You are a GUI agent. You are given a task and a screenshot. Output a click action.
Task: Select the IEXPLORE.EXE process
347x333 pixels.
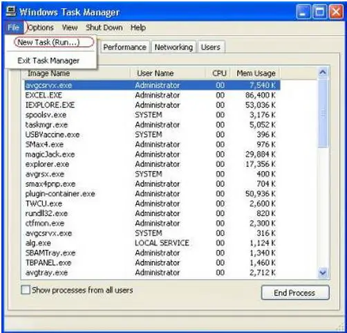[x=152, y=105]
